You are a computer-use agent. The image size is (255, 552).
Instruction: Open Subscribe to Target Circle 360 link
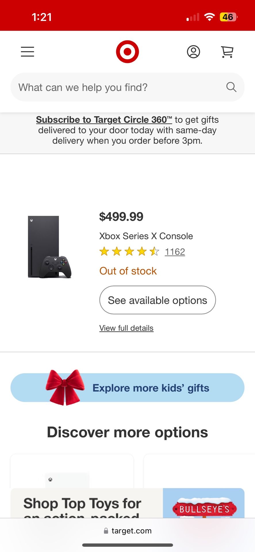[x=104, y=120]
